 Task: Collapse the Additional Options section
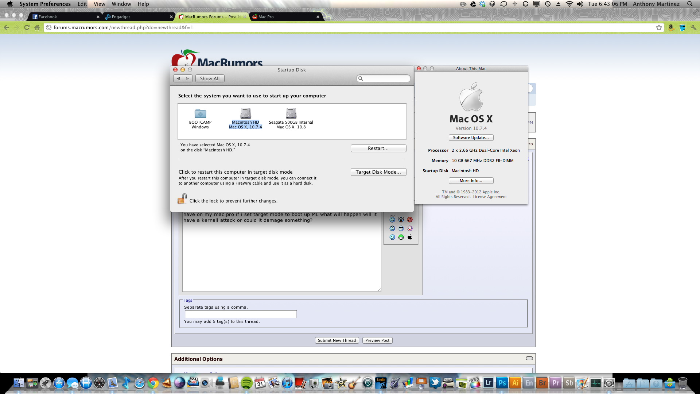tap(529, 359)
